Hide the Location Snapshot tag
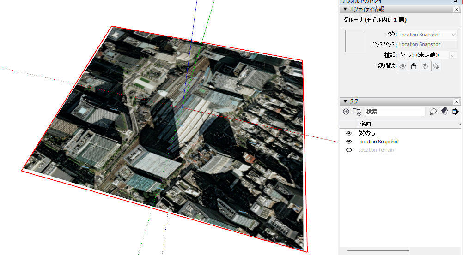This screenshot has height=255, width=463. (349, 142)
